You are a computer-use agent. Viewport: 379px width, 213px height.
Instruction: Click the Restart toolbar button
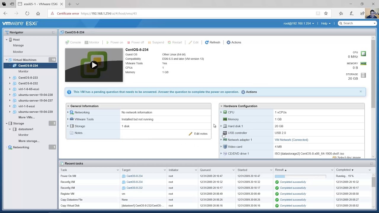pyautogui.click(x=175, y=42)
